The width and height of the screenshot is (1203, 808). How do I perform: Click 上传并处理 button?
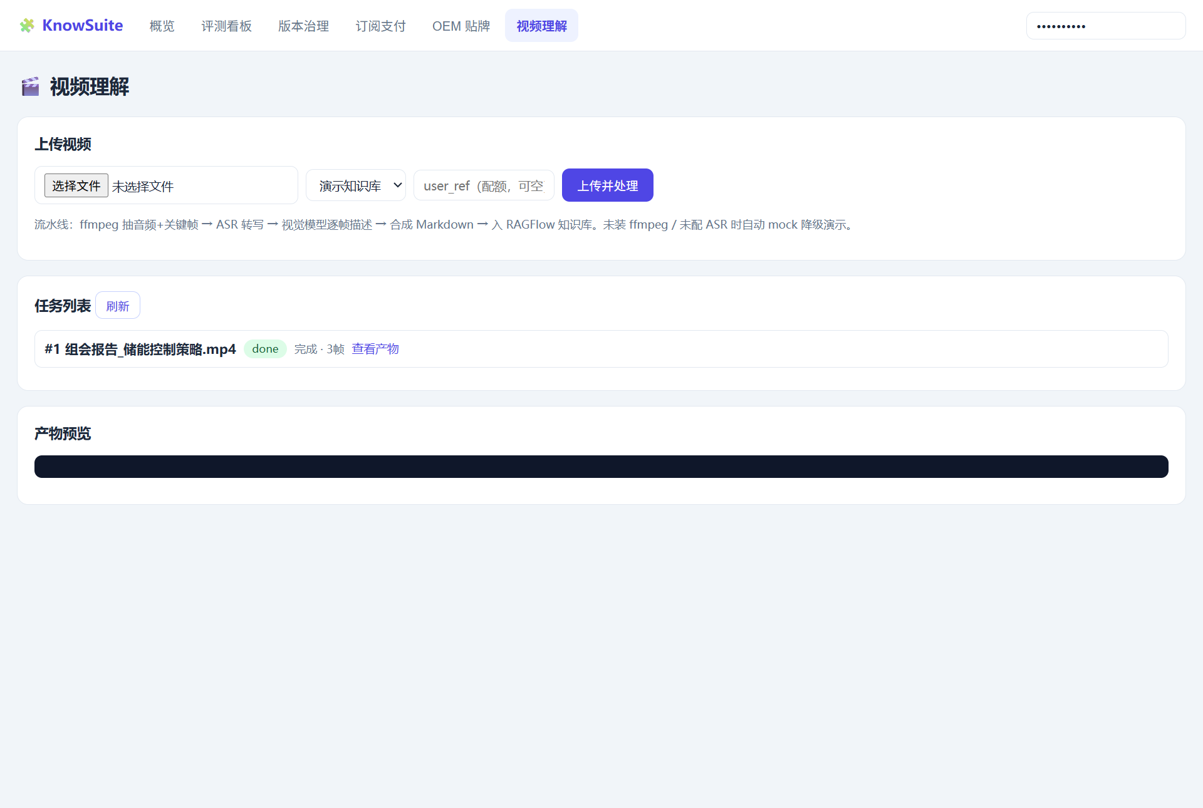click(x=607, y=185)
